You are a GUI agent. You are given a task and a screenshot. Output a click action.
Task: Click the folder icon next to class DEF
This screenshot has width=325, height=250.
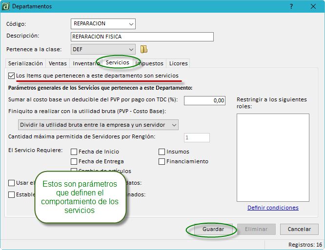pyautogui.click(x=144, y=49)
